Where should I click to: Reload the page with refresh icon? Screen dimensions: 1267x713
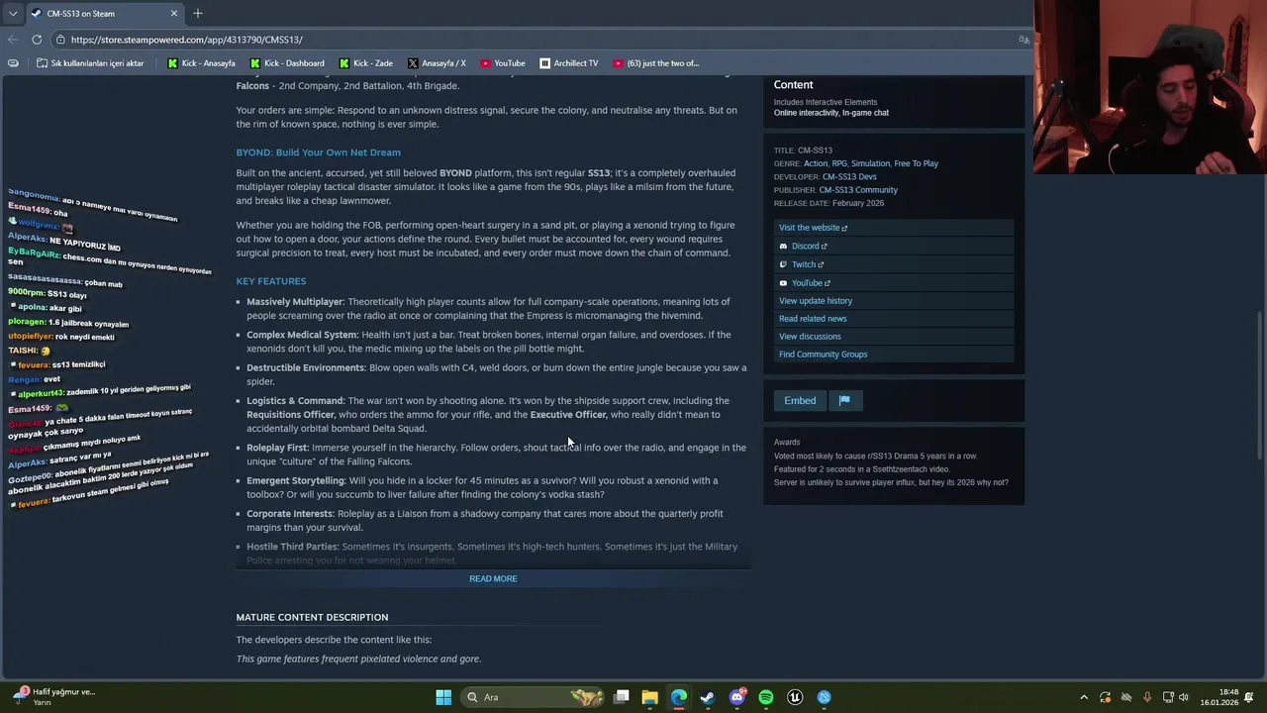(37, 40)
